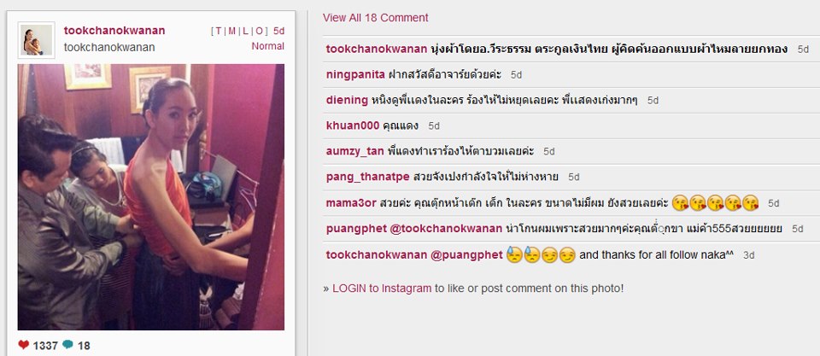Open ningpanita commenter profile

click(x=355, y=75)
